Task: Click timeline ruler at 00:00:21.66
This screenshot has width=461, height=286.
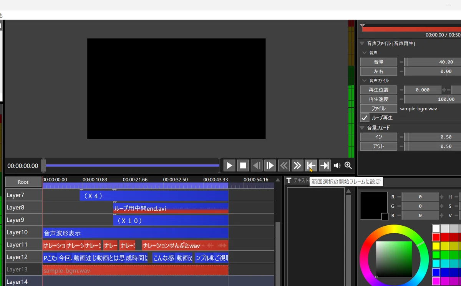Action: [x=135, y=180]
